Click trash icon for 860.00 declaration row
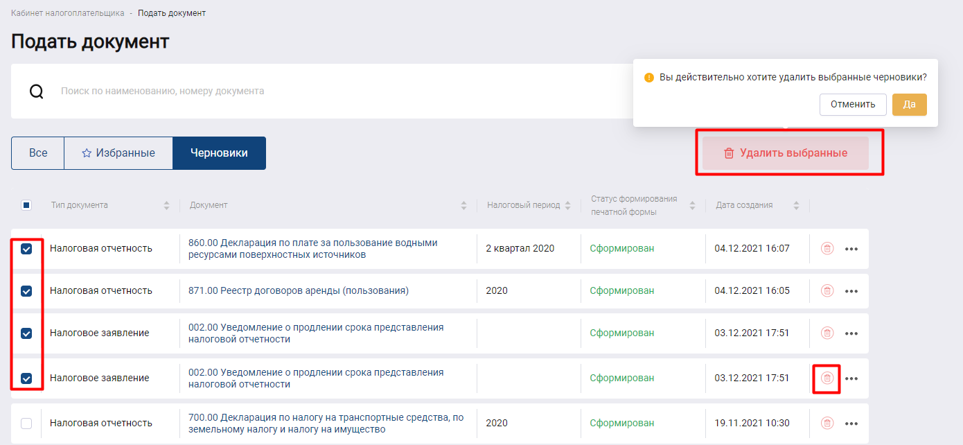The height and width of the screenshot is (445, 963). point(827,249)
